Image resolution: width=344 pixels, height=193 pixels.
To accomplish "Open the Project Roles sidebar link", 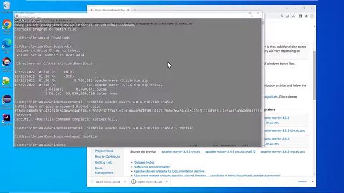I will point(104,151).
